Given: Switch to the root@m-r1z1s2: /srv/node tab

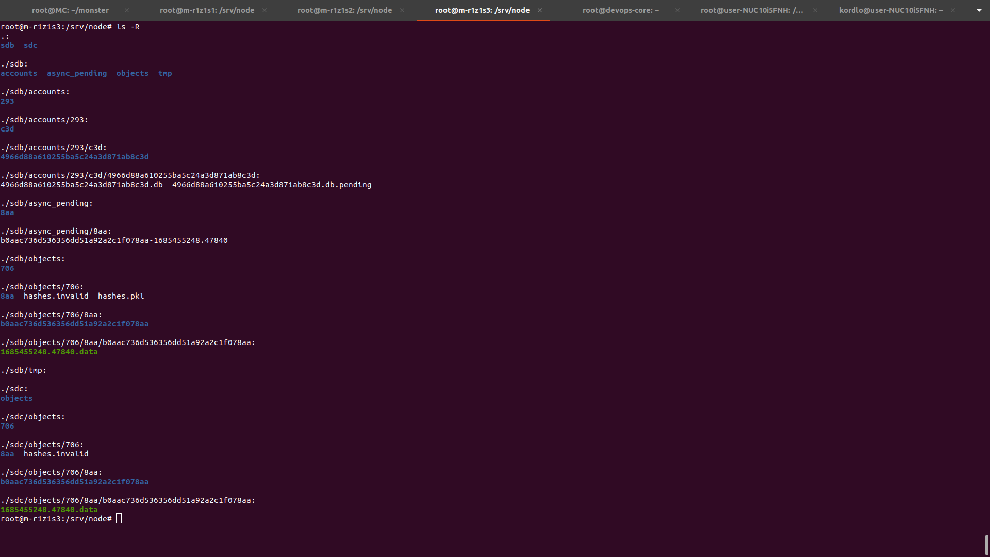Looking at the screenshot, I should (x=344, y=10).
